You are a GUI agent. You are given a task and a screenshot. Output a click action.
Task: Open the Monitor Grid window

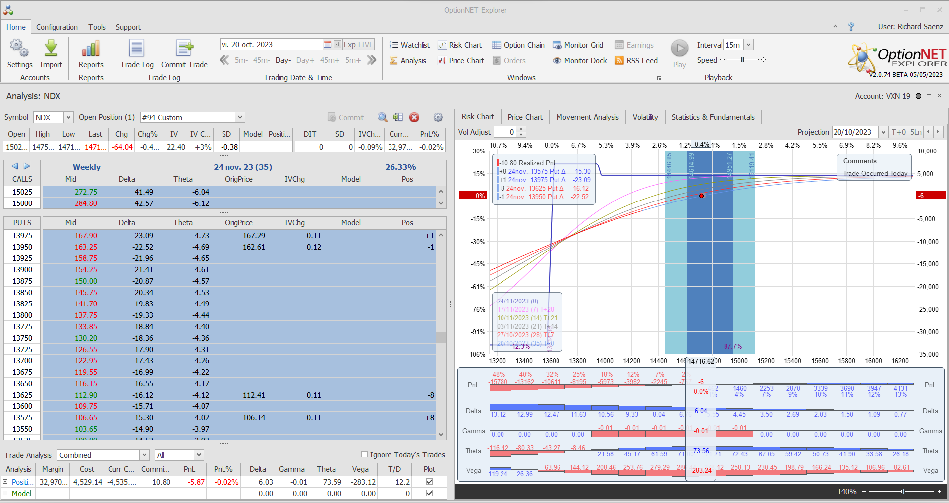coord(578,45)
